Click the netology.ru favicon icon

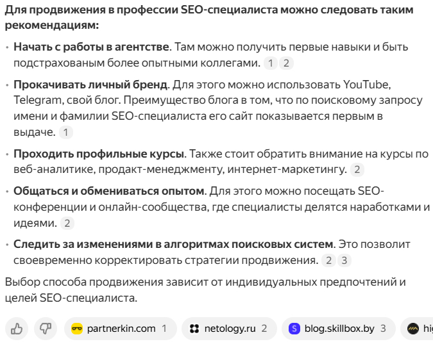click(x=194, y=329)
